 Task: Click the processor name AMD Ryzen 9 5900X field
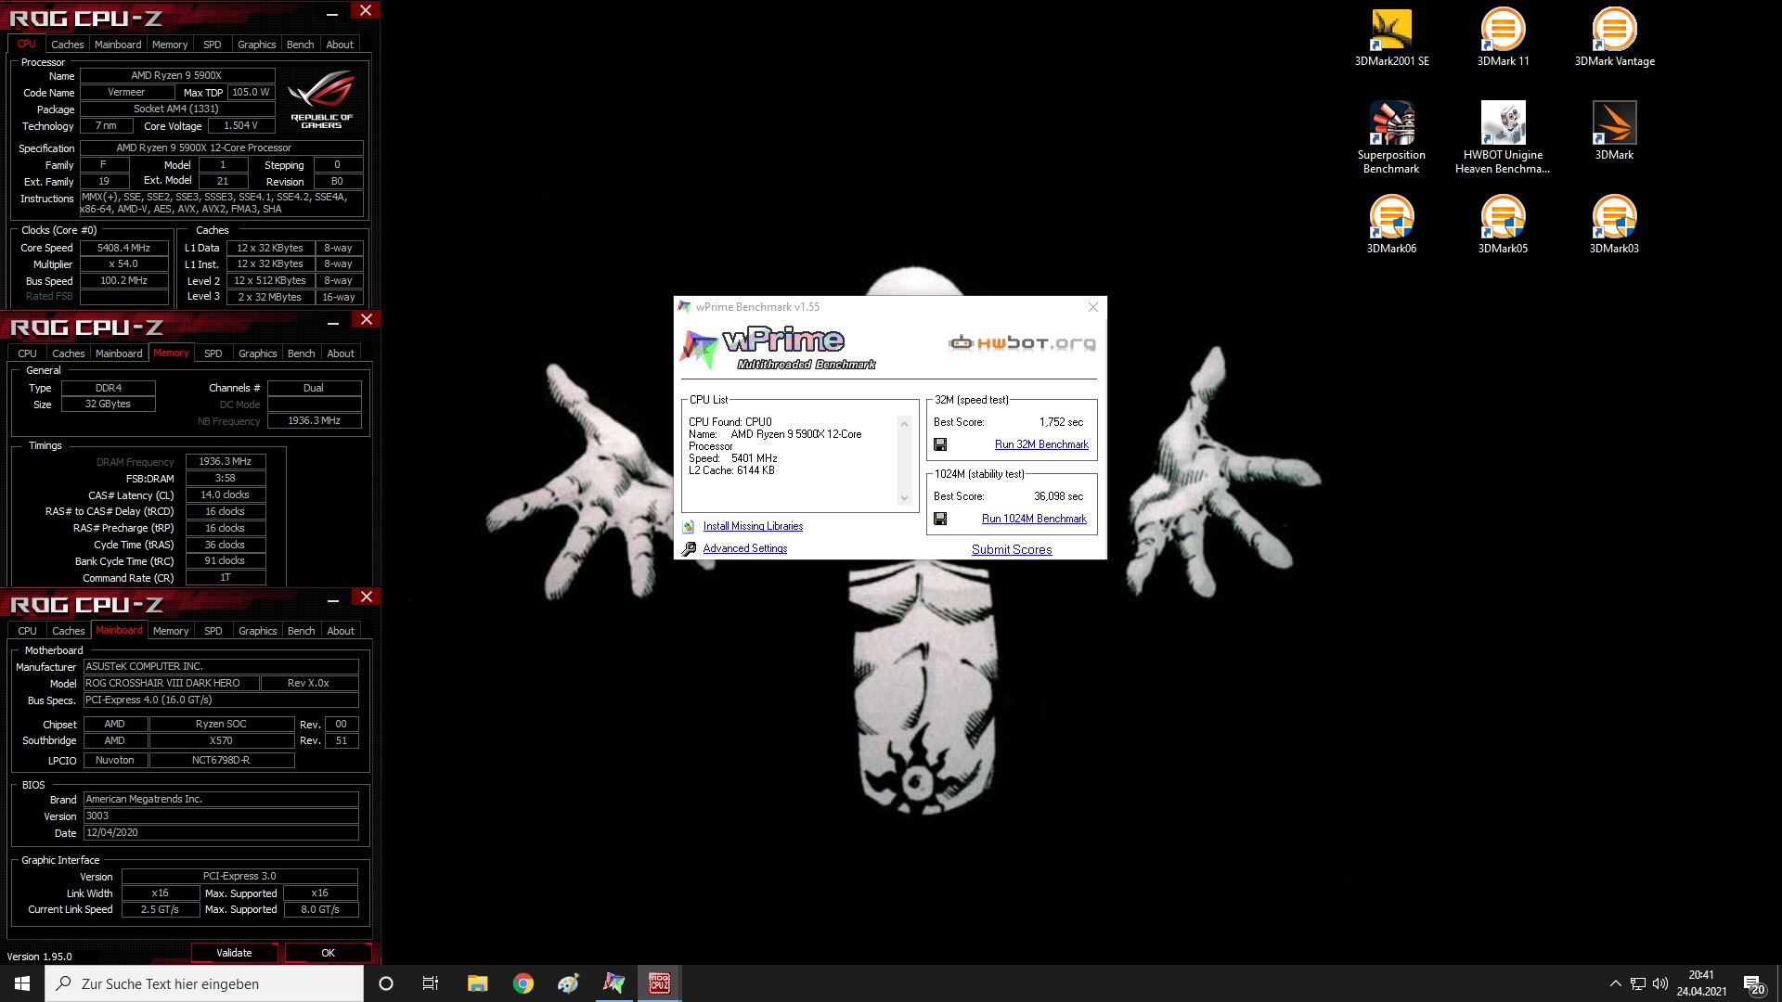[177, 75]
